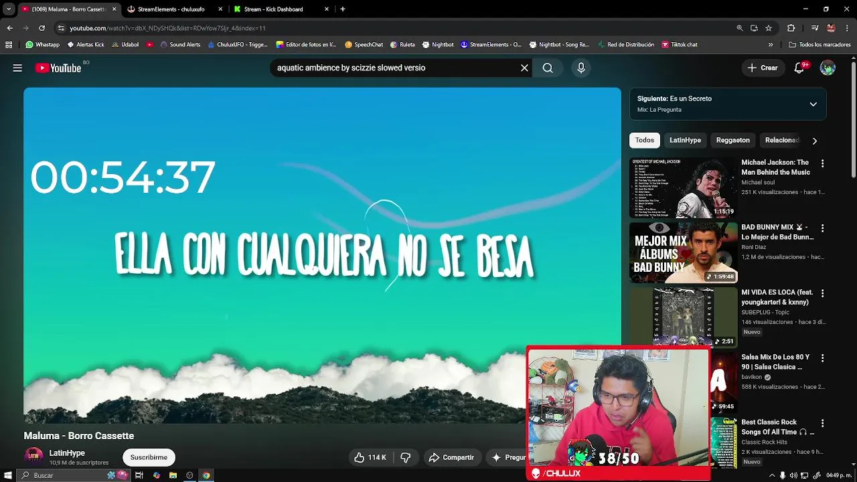Open the YouTube guide hamburger menu
The width and height of the screenshot is (857, 482).
(x=17, y=68)
